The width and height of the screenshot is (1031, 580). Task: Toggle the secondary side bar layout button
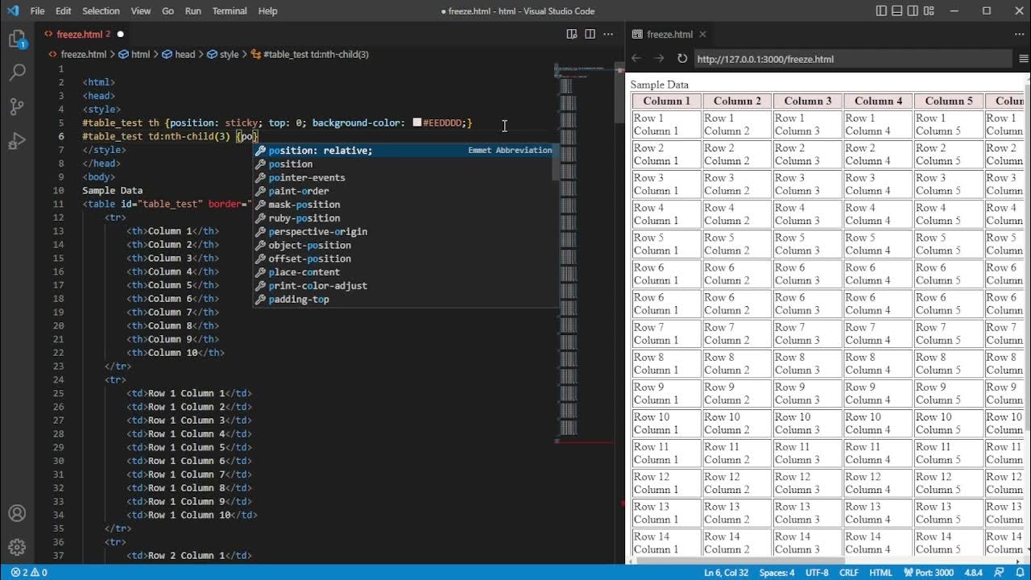[x=913, y=10]
